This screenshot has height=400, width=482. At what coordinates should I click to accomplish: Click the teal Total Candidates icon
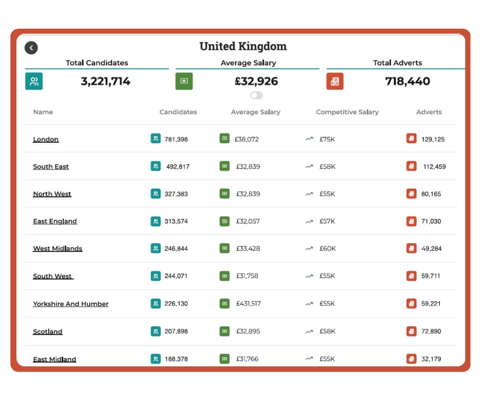pos(33,81)
